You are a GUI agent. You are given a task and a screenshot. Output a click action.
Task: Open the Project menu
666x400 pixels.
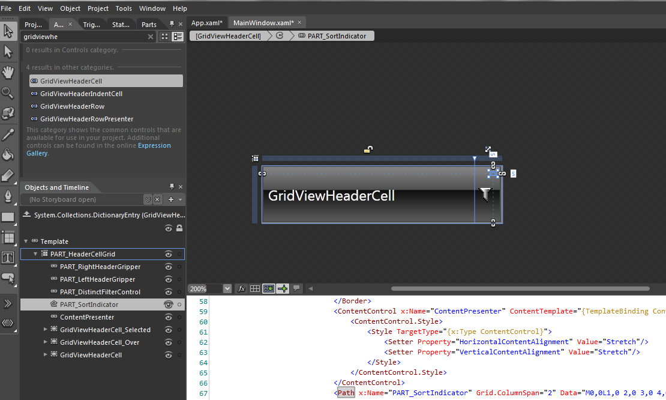pyautogui.click(x=98, y=8)
